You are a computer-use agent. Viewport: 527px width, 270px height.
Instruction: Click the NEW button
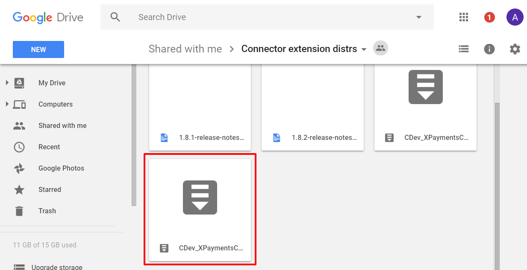pos(38,49)
